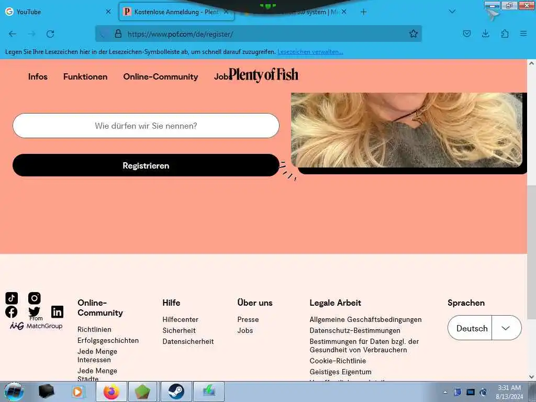
Task: Open the Cookie-Richtlinie link
Action: click(x=338, y=361)
